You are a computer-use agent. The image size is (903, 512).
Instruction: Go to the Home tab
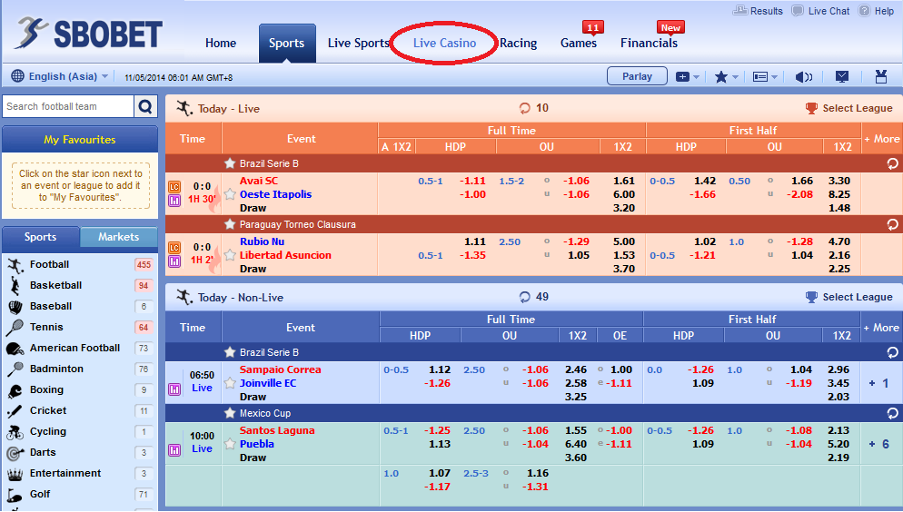221,44
